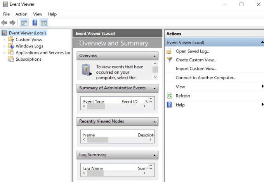Open the Help submenu arrow in Actions
This screenshot has width=264, height=182.
pyautogui.click(x=262, y=104)
